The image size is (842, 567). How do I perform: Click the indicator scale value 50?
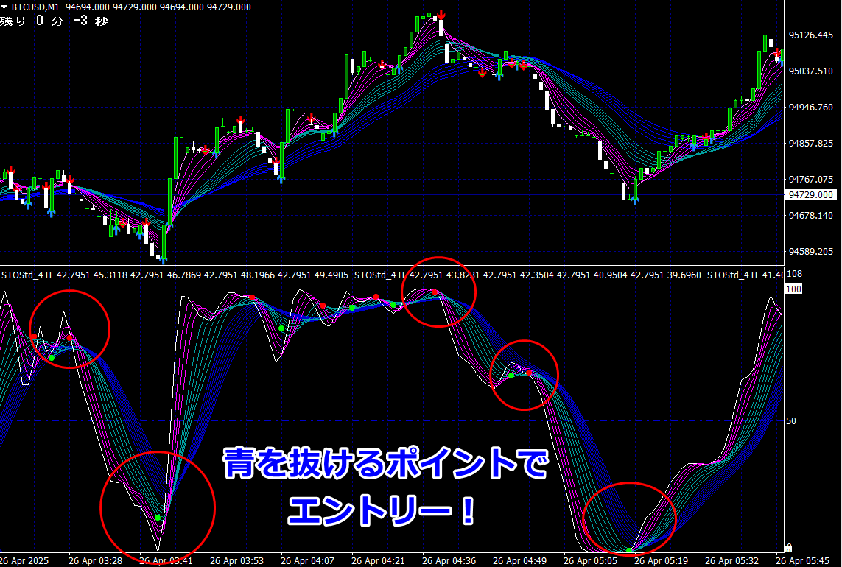click(x=791, y=420)
